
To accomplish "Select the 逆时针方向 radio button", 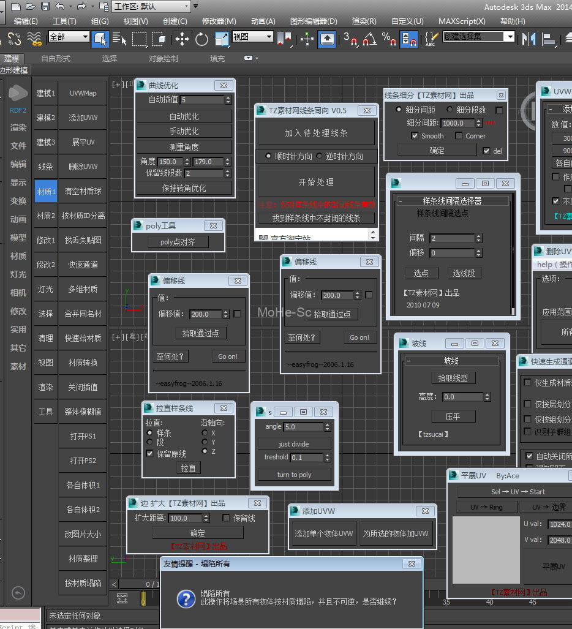I will [319, 156].
